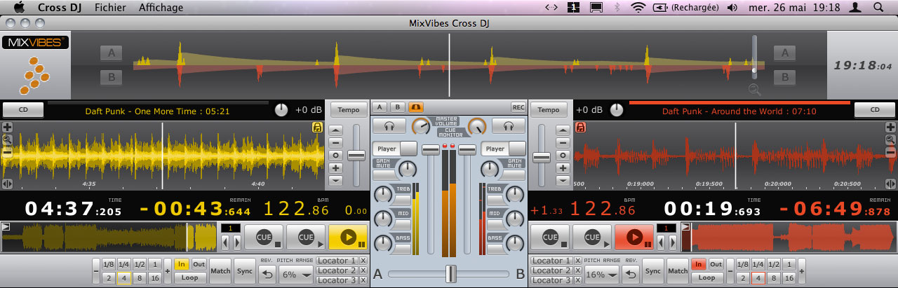Click the Match button on deck B
The height and width of the screenshot is (288, 898).
coord(678,270)
